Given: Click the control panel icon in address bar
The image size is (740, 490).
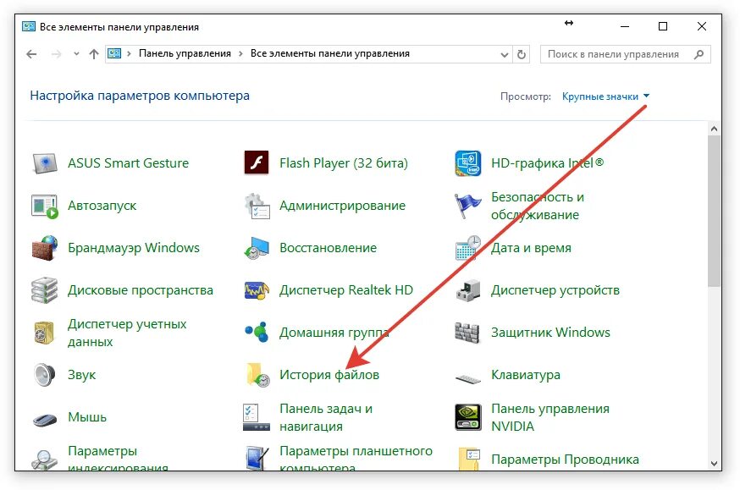Looking at the screenshot, I should 114,54.
